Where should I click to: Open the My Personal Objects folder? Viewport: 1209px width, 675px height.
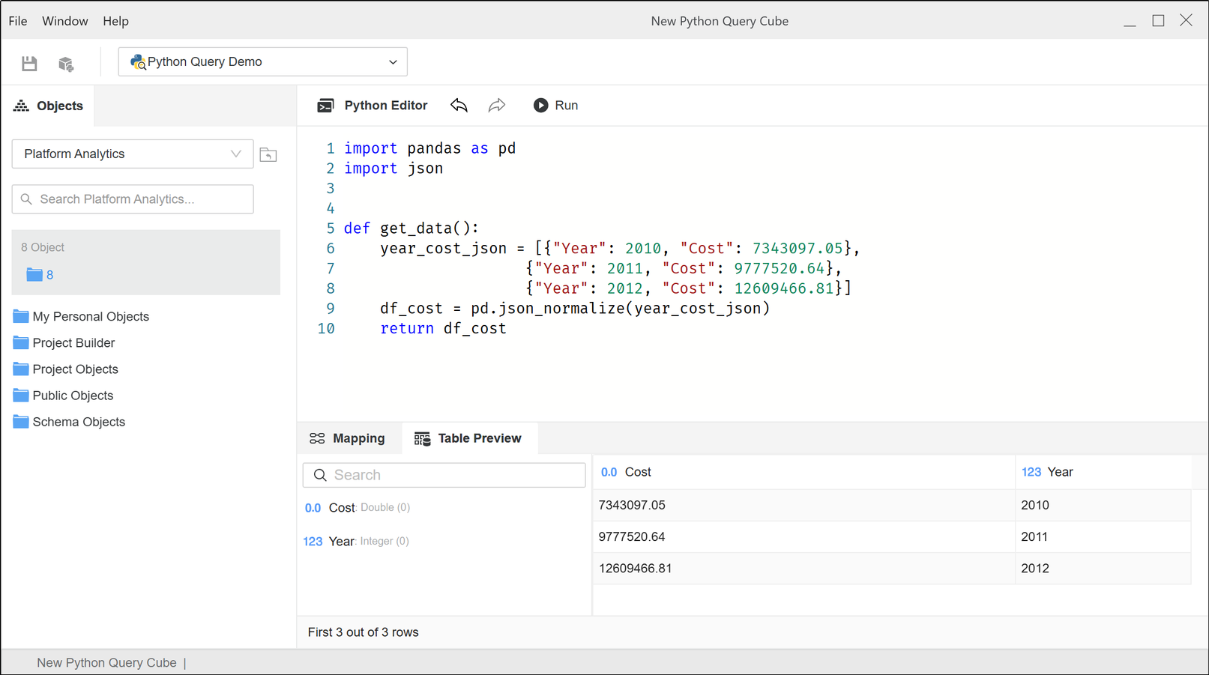[x=90, y=317]
